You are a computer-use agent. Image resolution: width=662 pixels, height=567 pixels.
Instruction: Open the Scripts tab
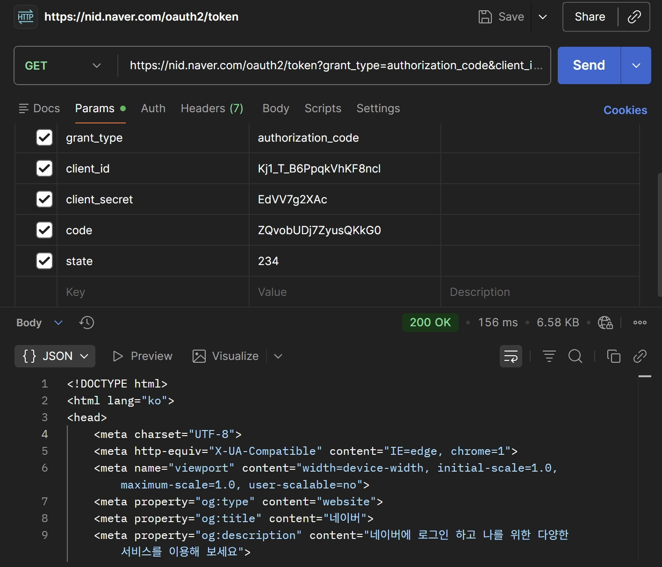323,108
